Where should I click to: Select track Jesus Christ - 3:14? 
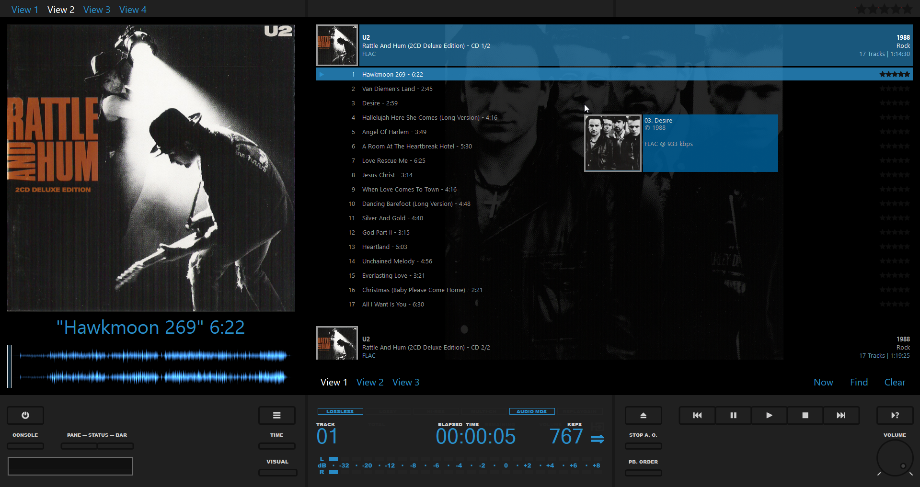[x=614, y=175]
